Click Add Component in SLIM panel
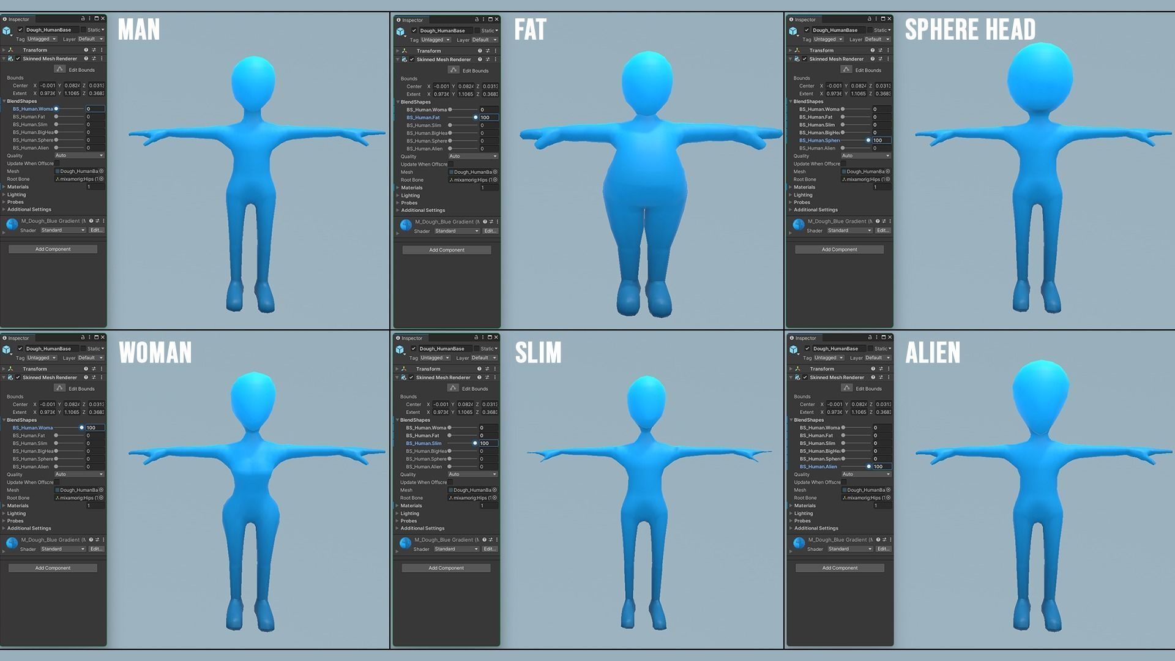Viewport: 1175px width, 661px height. [446, 568]
